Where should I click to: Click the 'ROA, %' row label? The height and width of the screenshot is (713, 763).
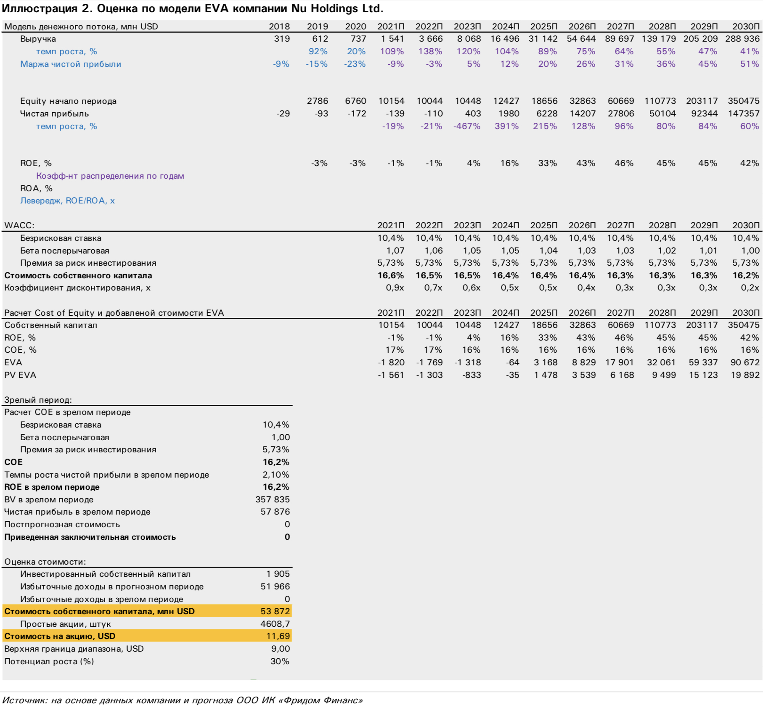tap(36, 188)
